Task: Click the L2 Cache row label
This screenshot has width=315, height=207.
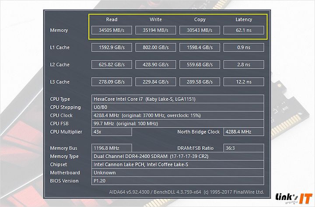Action: [59, 65]
